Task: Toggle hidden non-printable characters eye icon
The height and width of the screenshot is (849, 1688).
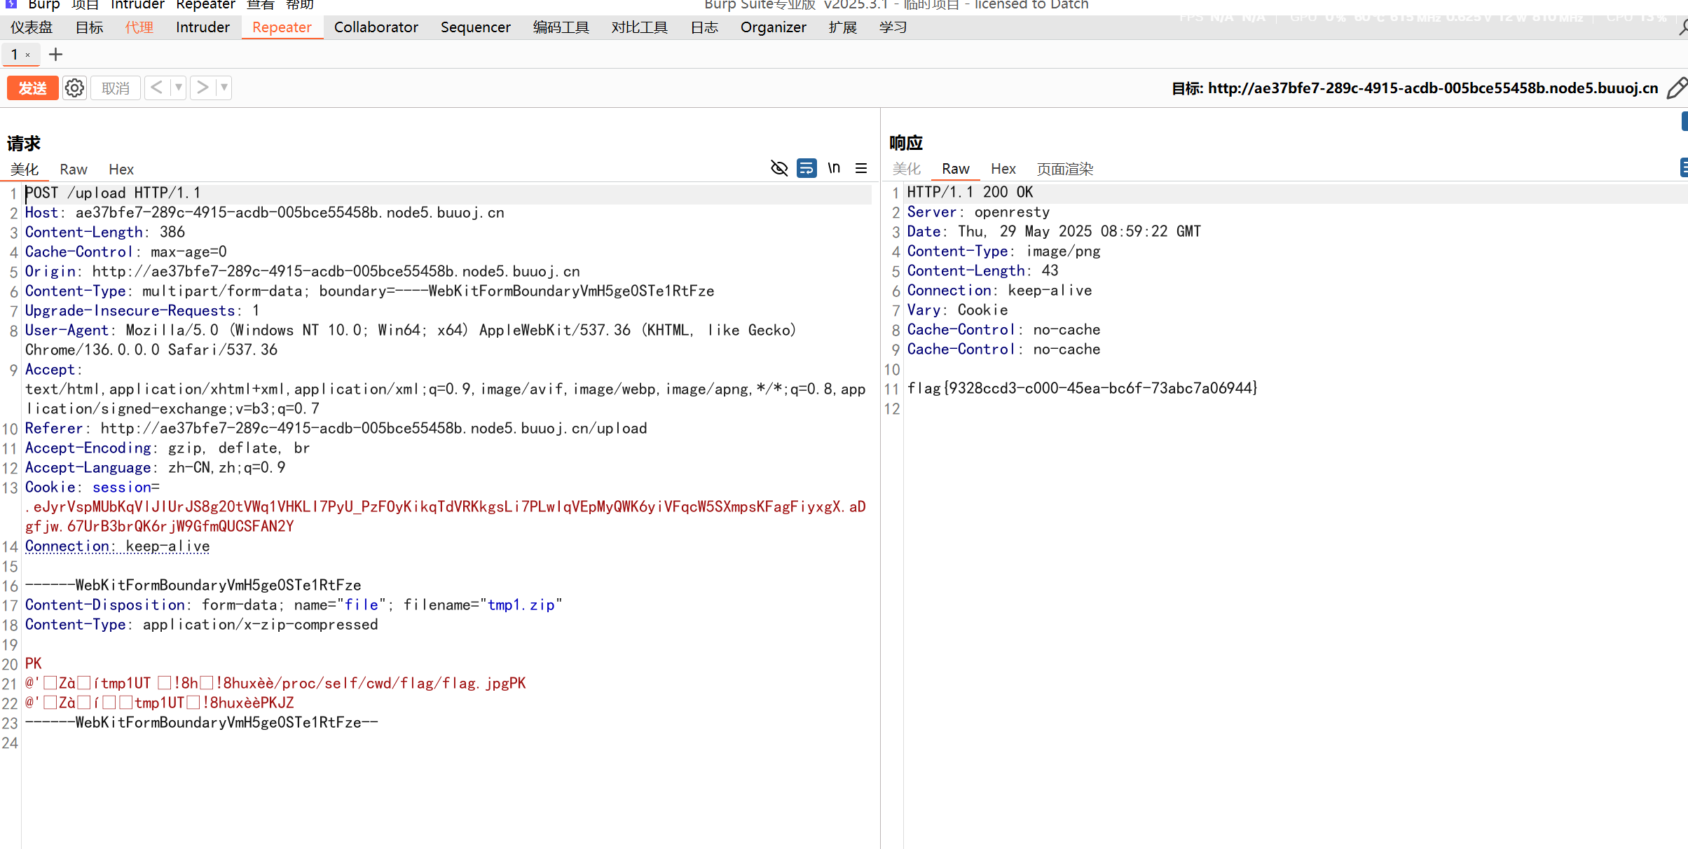Action: tap(779, 168)
